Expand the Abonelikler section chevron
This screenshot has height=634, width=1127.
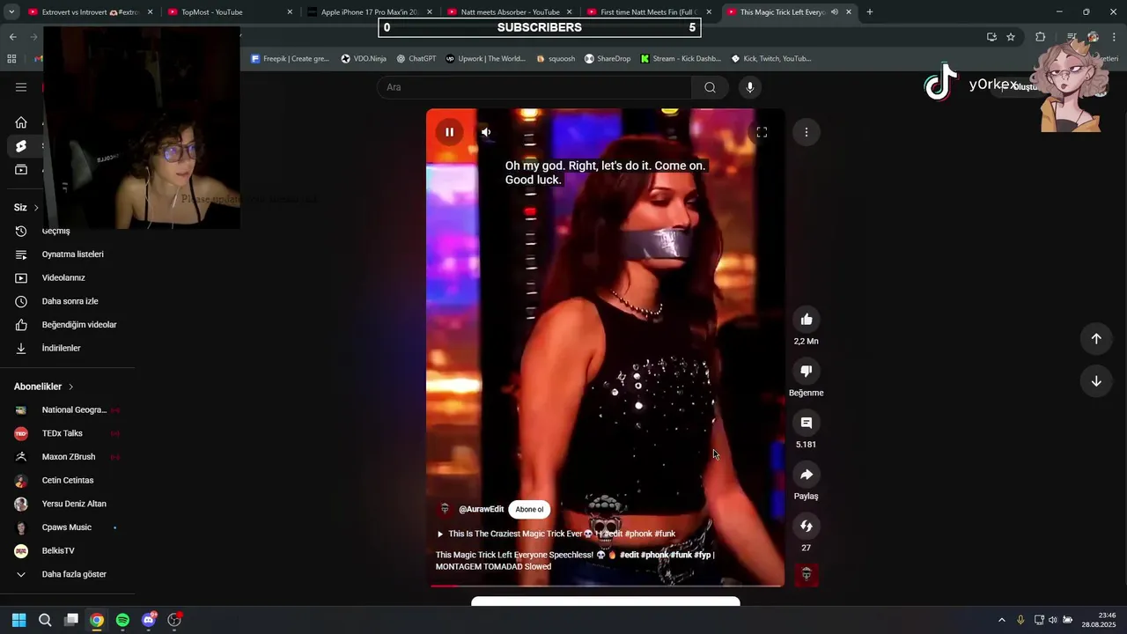click(70, 387)
